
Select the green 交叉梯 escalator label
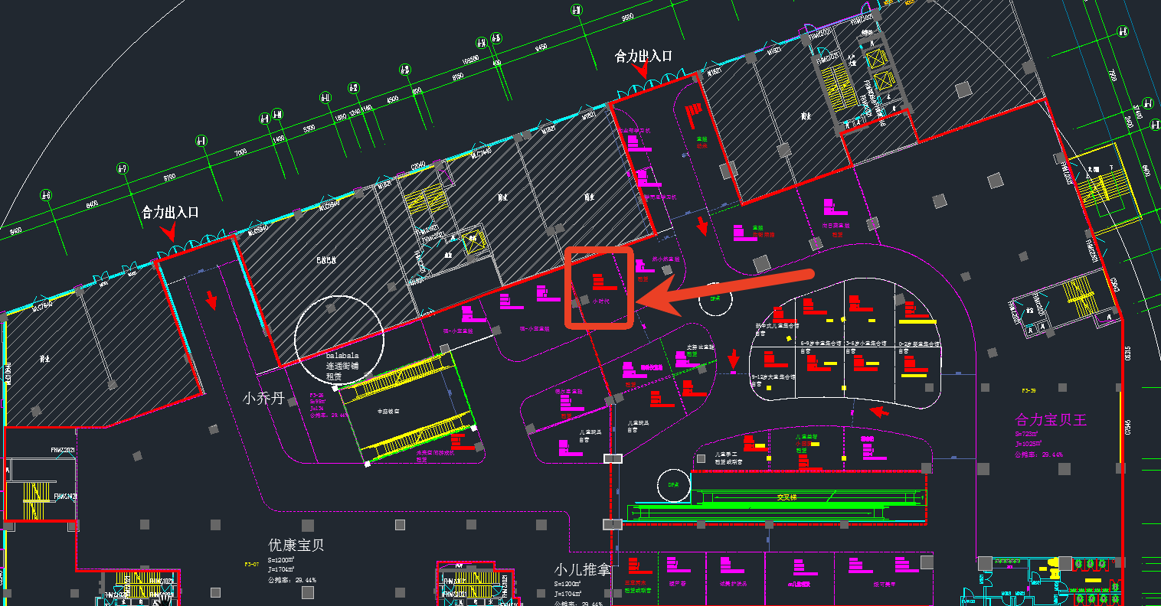point(787,497)
